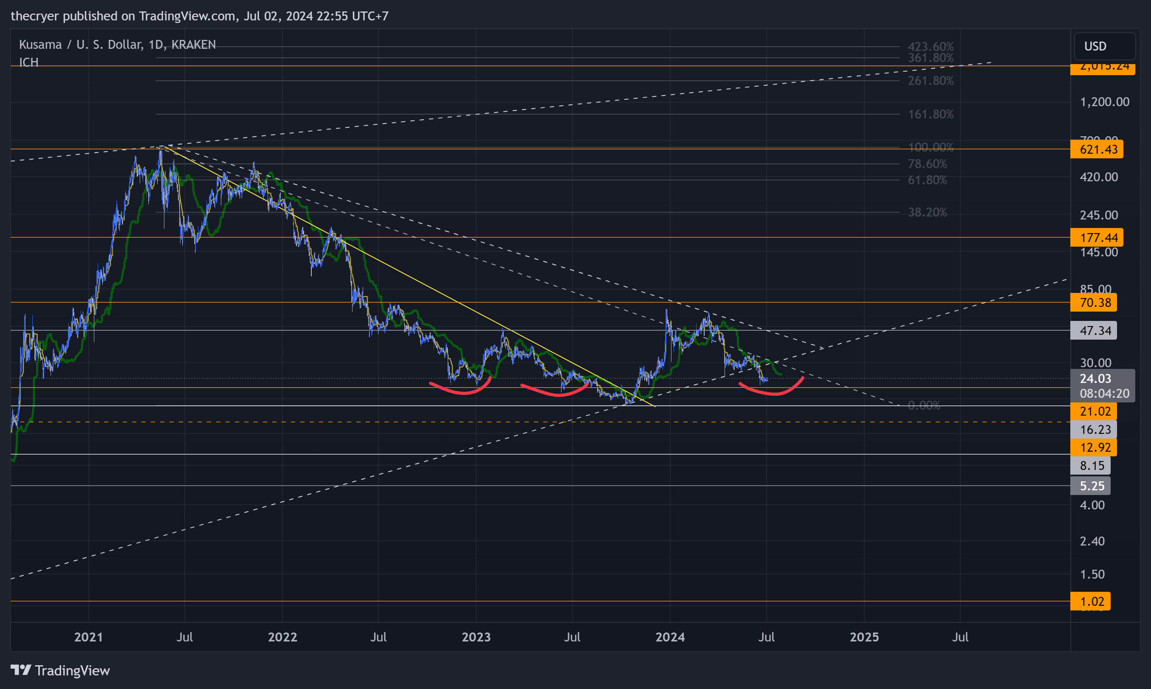
Task: Click the 21.02 orange price label
Action: (x=1093, y=411)
